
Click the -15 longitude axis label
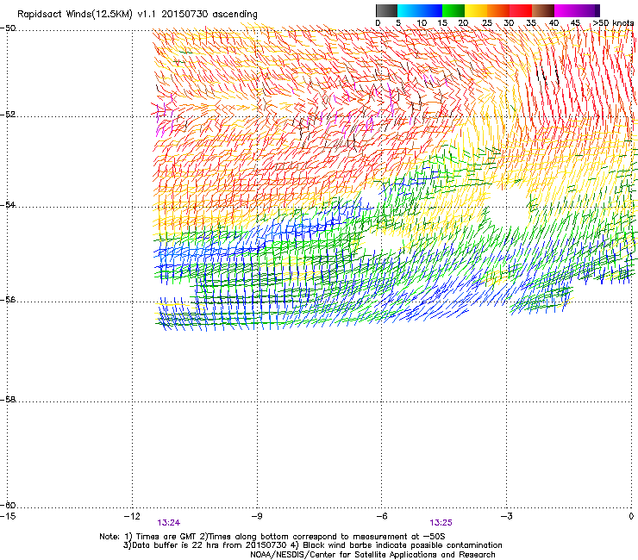8,516
